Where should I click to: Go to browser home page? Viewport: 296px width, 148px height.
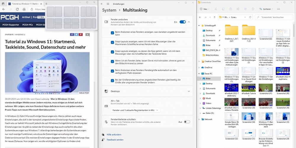pos(24,9)
